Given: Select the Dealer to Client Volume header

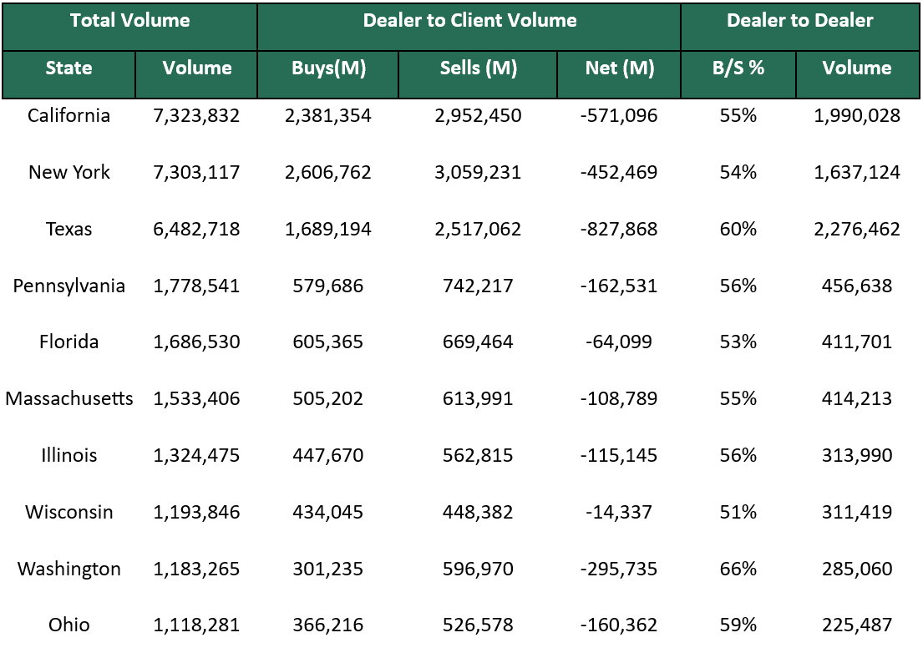Looking at the screenshot, I should click(x=469, y=22).
